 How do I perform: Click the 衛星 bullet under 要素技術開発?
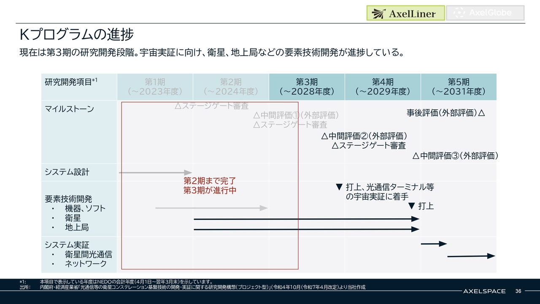[73, 218]
